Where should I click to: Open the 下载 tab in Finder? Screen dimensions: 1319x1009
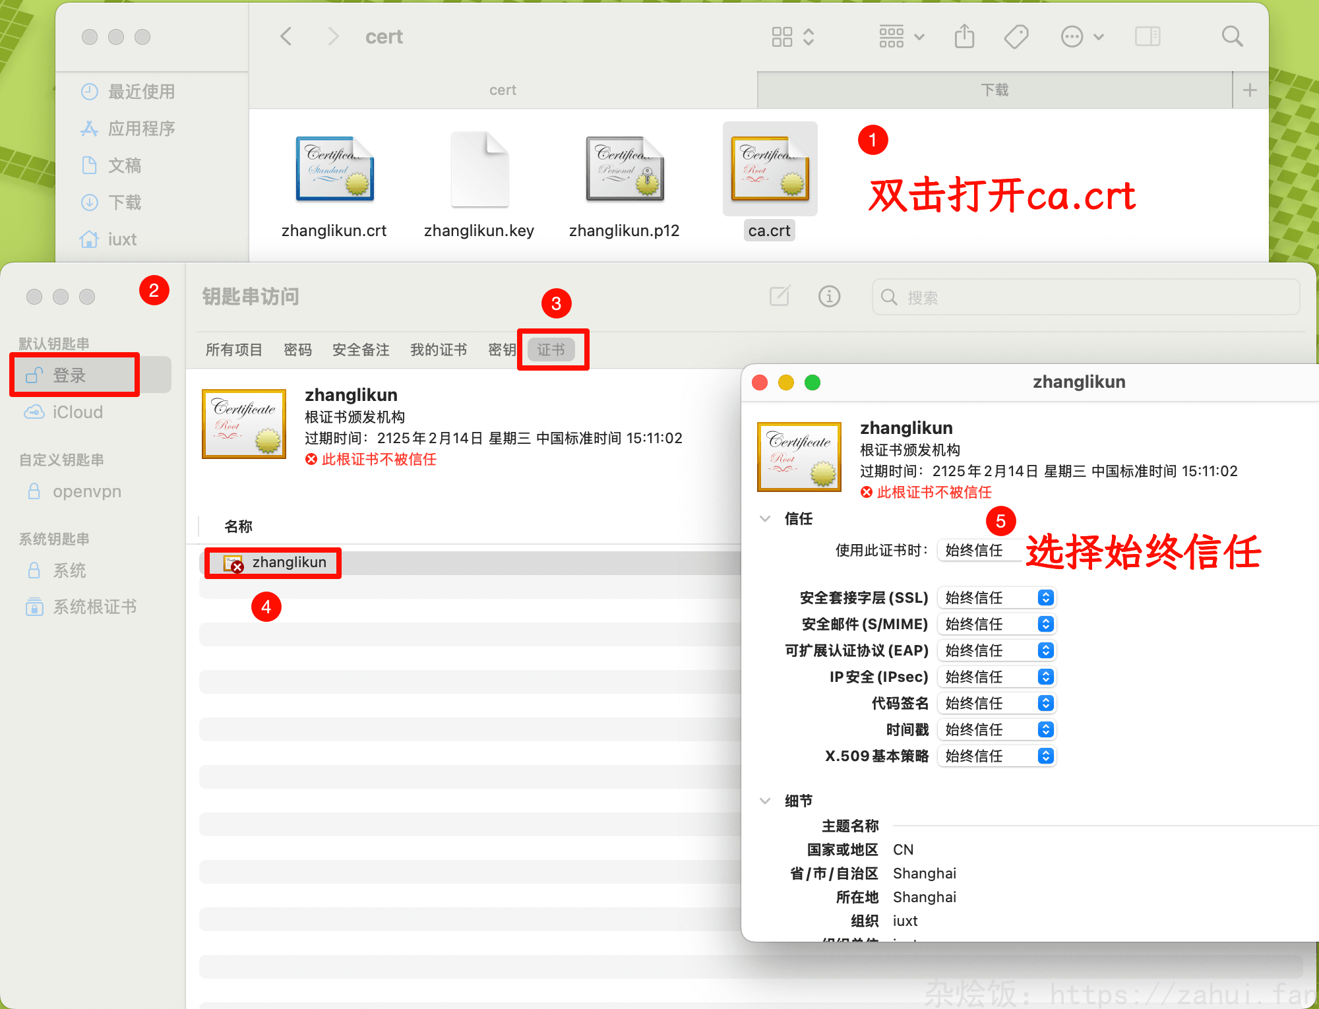click(x=995, y=90)
